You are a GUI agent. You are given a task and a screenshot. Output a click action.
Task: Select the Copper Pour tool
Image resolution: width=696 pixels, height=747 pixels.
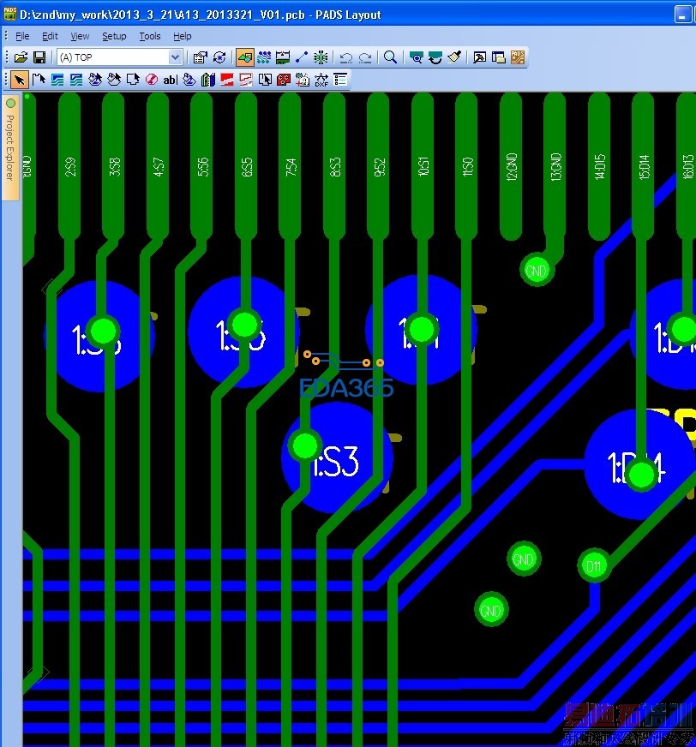point(95,80)
